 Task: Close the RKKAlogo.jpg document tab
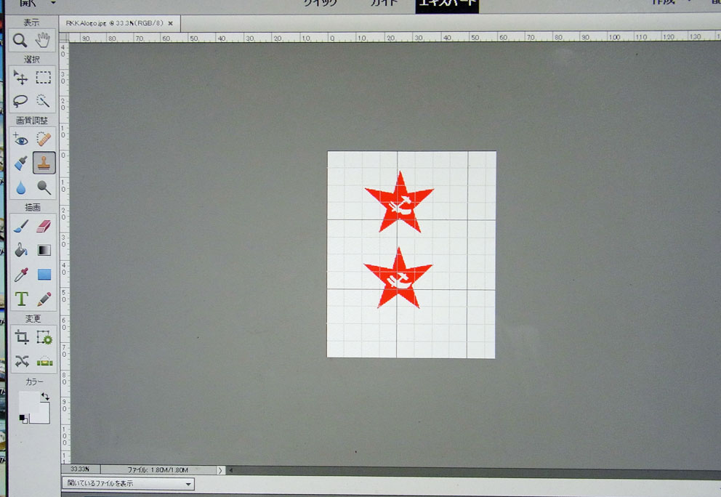coord(171,23)
